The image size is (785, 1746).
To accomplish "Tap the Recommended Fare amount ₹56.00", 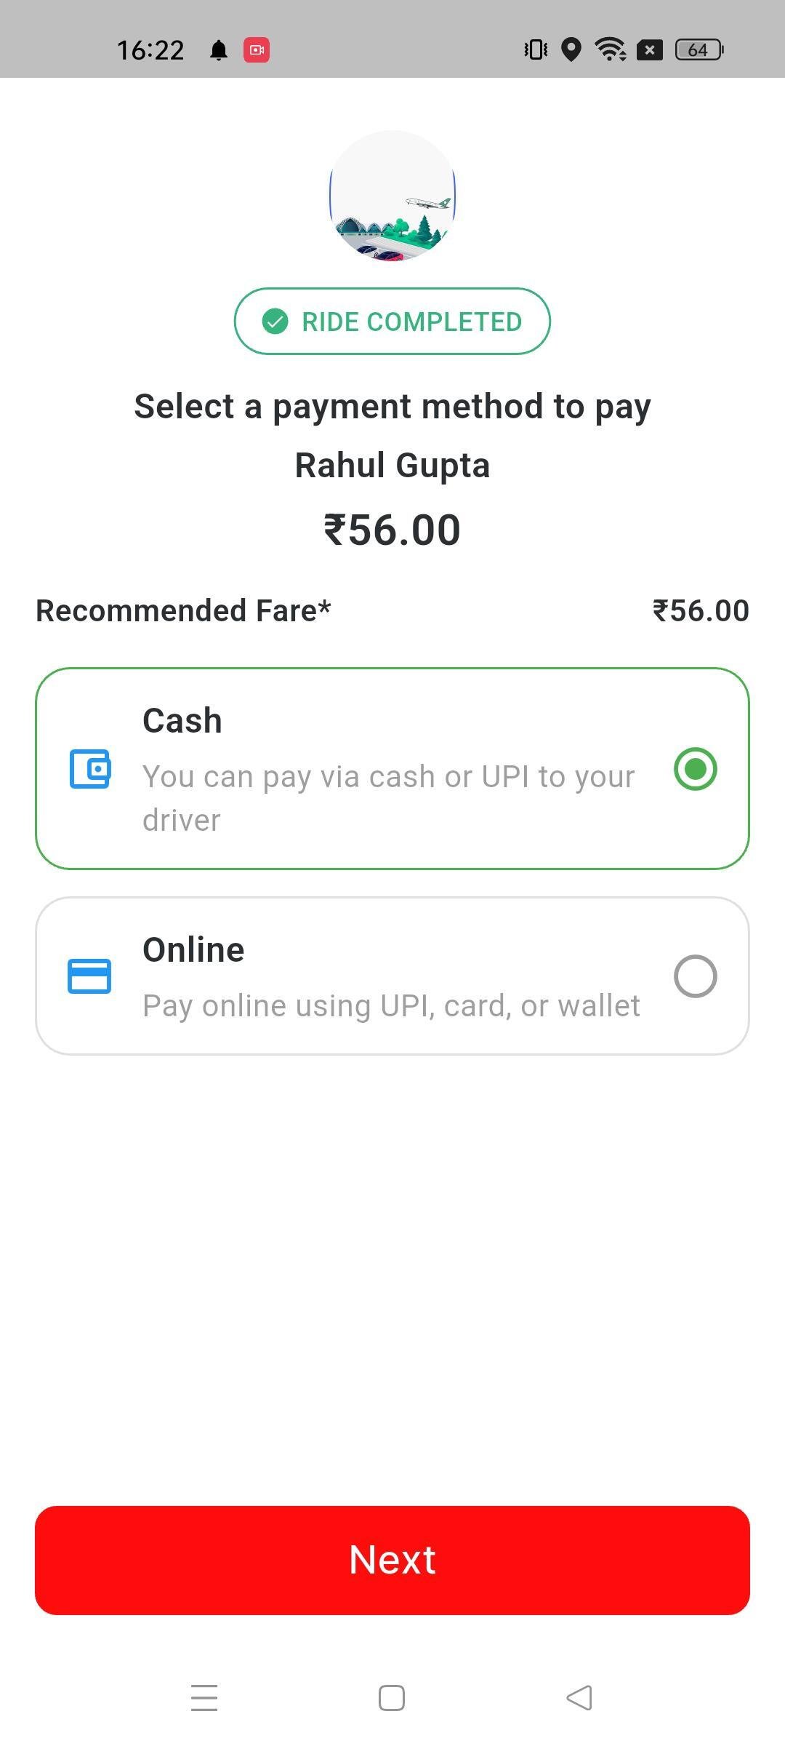I will click(x=701, y=611).
